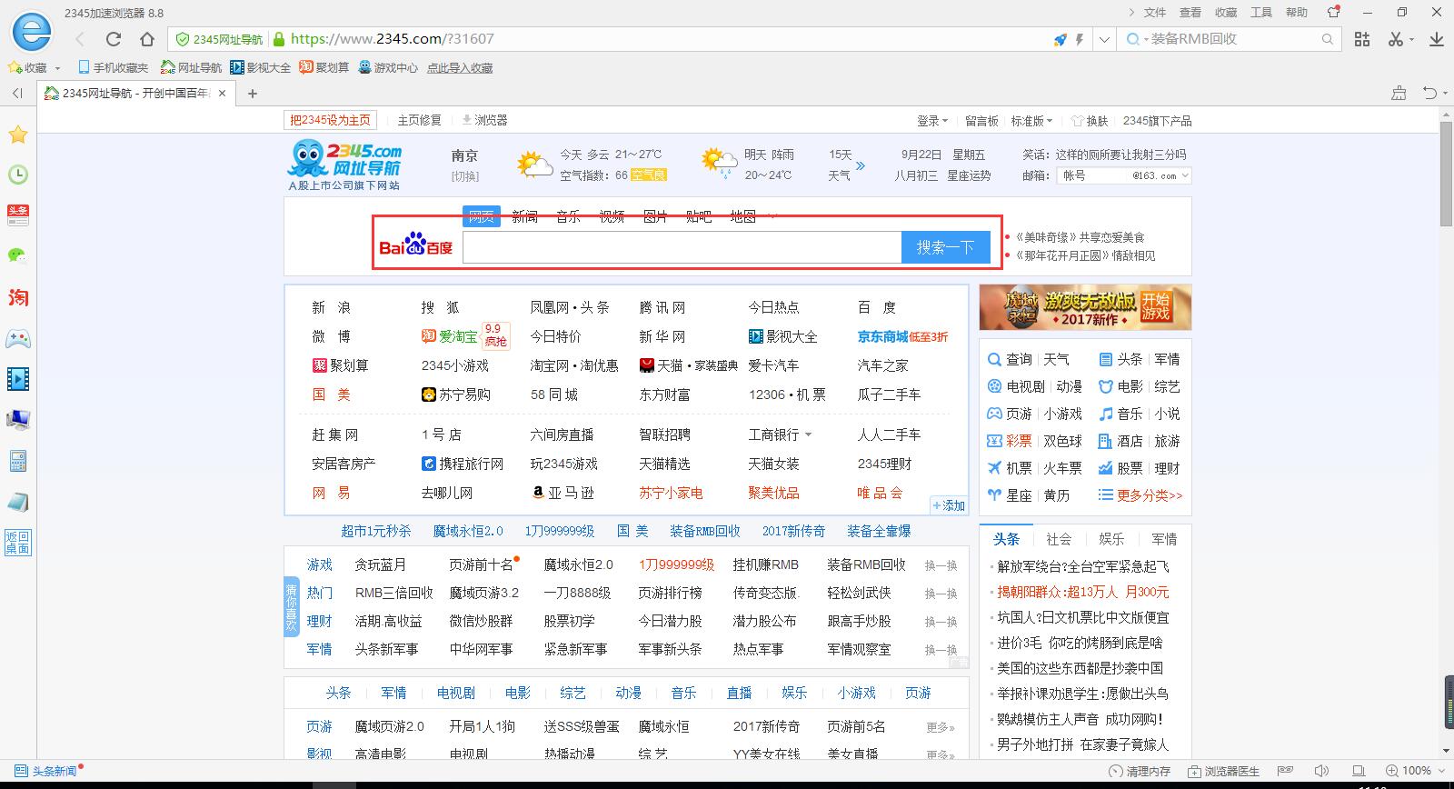
Task: Open the 京东商城 link
Action: (882, 336)
